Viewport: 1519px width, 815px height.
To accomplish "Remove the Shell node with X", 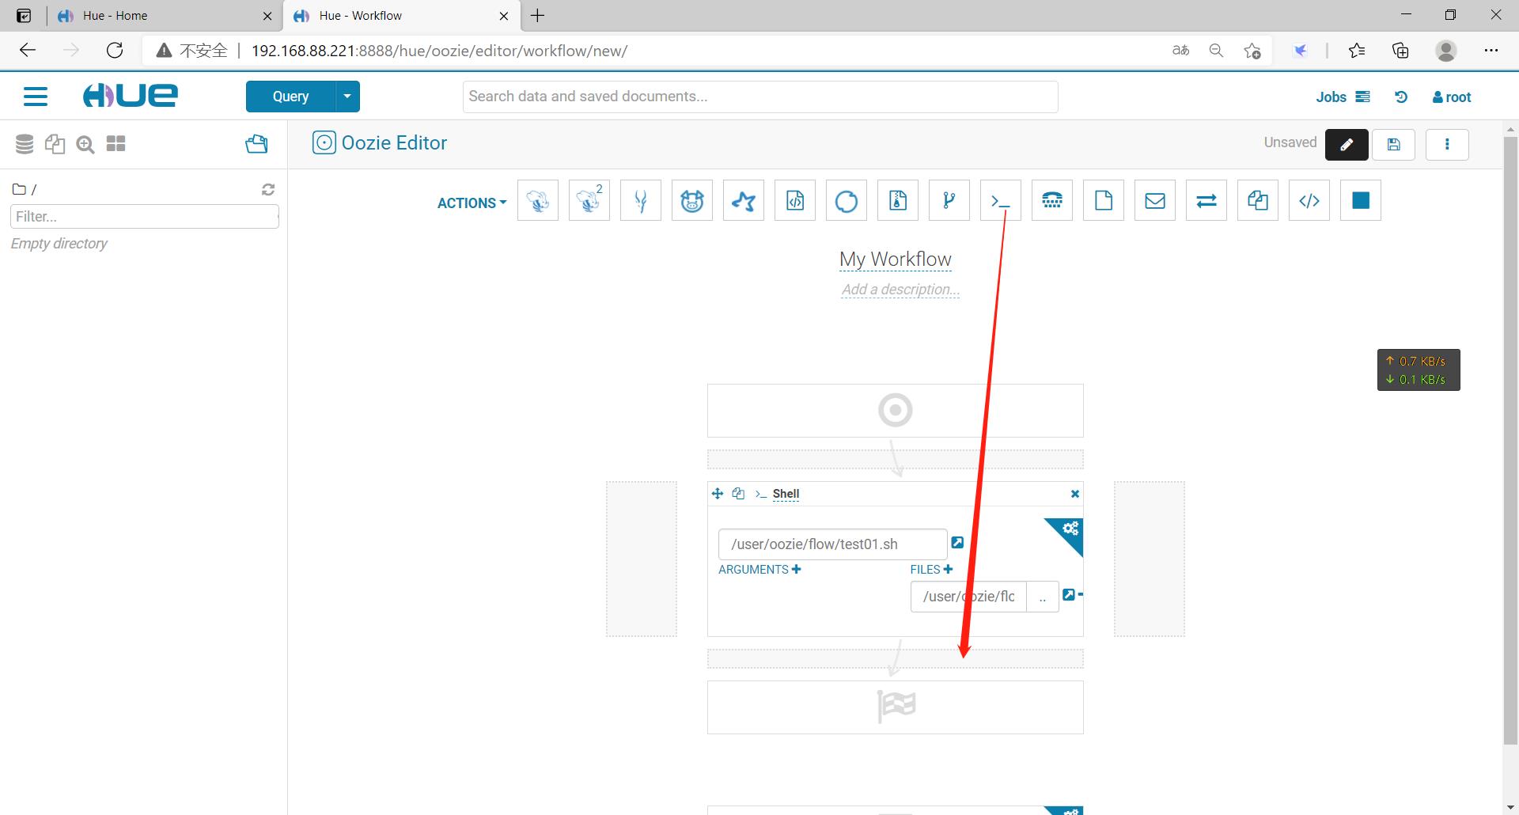I will [x=1074, y=494].
